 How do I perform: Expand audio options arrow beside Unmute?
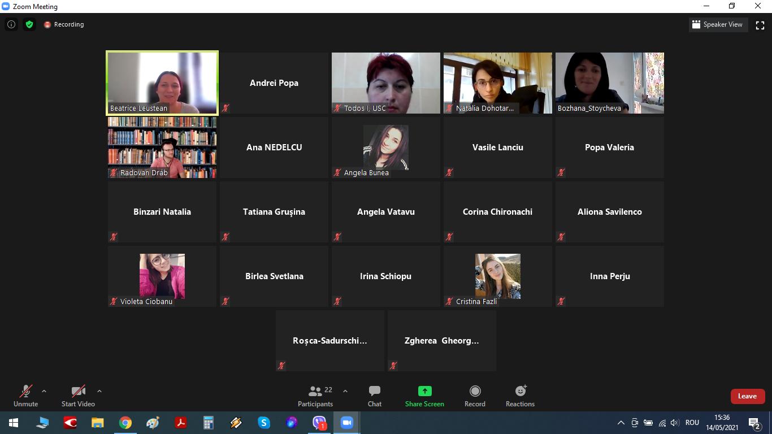[44, 391]
